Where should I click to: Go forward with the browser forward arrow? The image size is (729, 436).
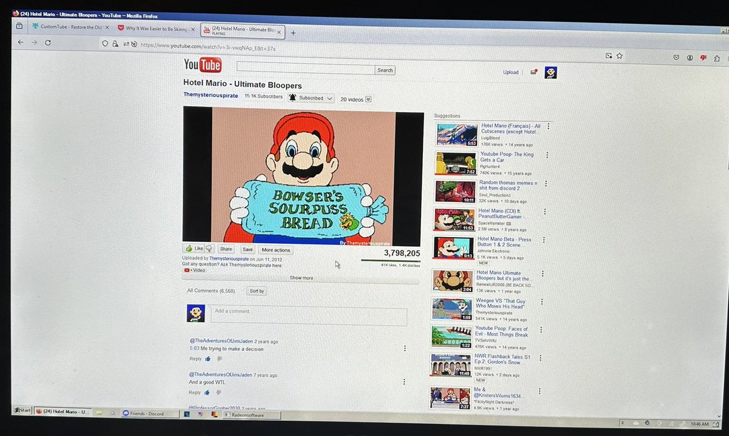click(x=34, y=42)
